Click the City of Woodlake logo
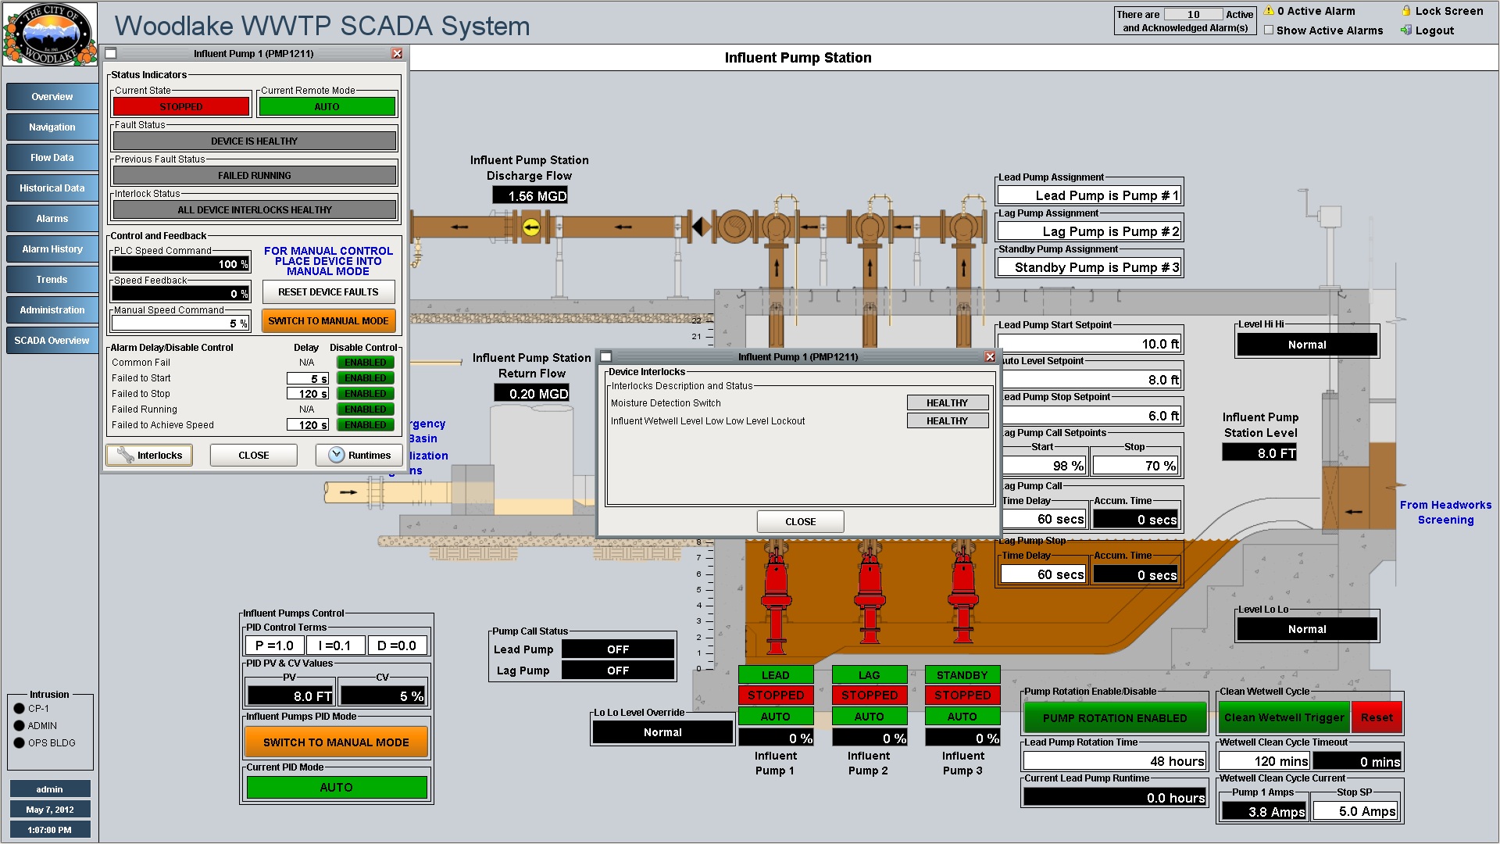The image size is (1500, 844). tap(50, 34)
